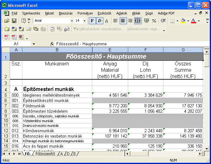Select the Kőművesmunkák cell
The height and width of the screenshot is (164, 211).
coord(57,131)
